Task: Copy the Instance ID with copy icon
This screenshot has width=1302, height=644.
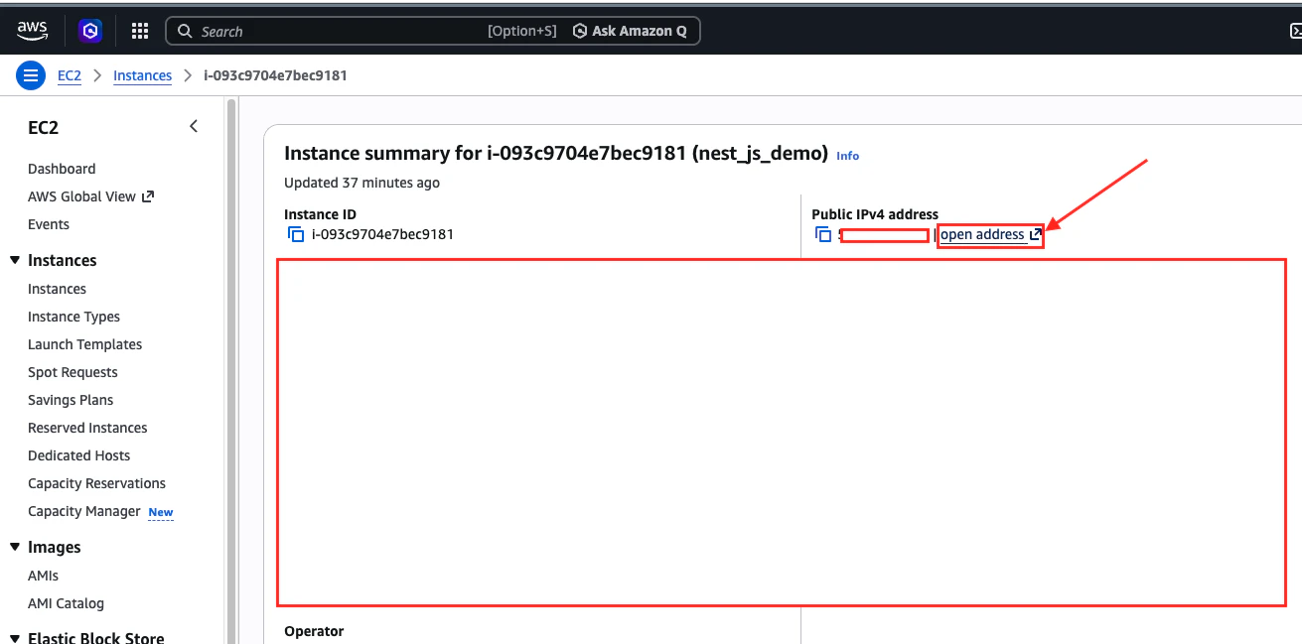Action: click(295, 235)
